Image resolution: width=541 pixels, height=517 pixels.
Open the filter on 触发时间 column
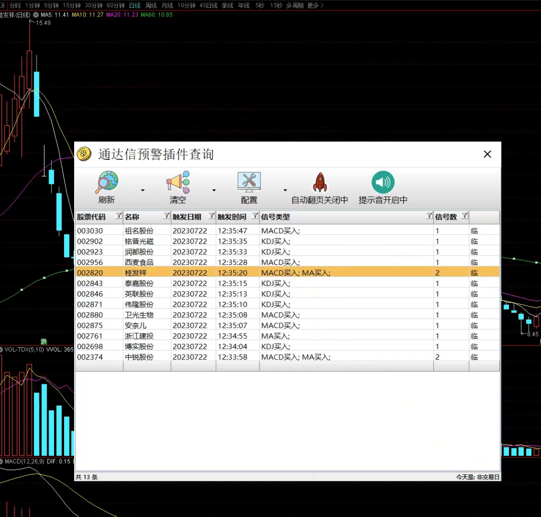(x=255, y=216)
